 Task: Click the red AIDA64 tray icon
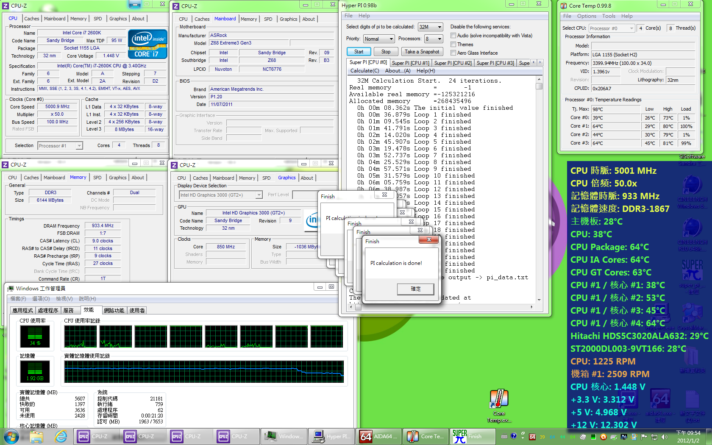pos(532,437)
